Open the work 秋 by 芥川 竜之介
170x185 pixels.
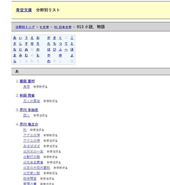[x=25, y=130]
